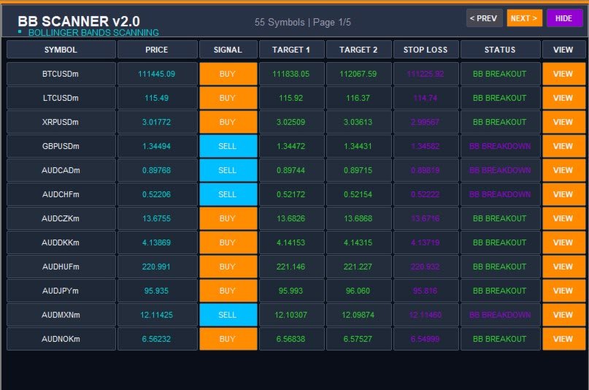Click target 1 value 3.02509
The height and width of the screenshot is (390, 589).
(290, 122)
